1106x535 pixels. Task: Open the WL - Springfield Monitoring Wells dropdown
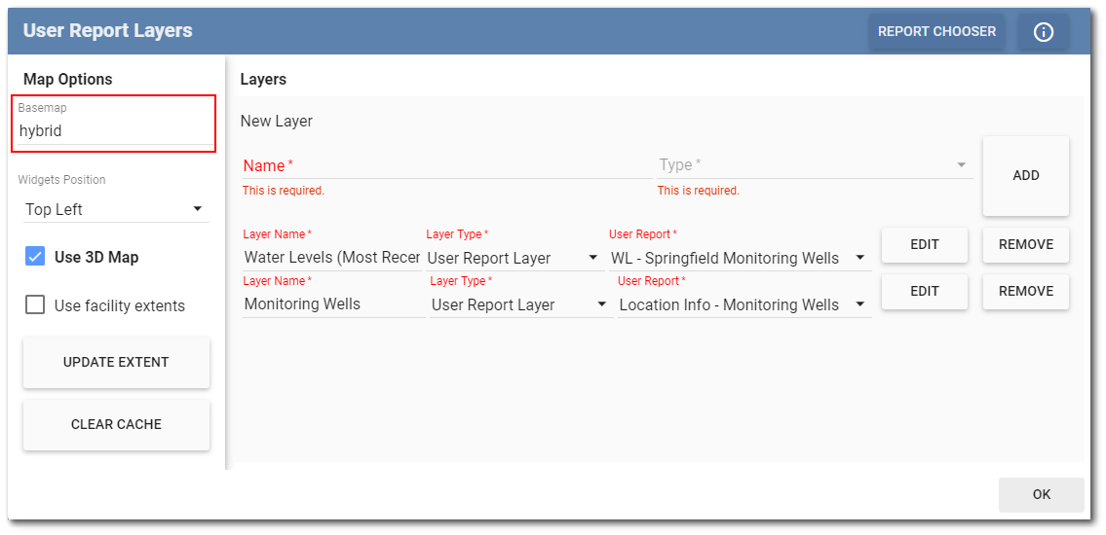point(738,258)
